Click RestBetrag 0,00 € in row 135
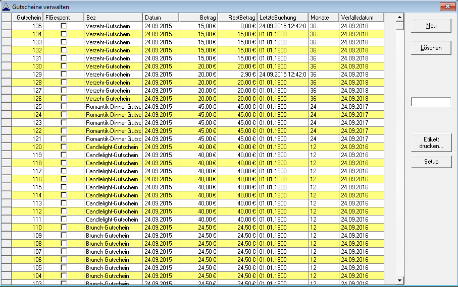The height and width of the screenshot is (287, 458). coord(237,26)
